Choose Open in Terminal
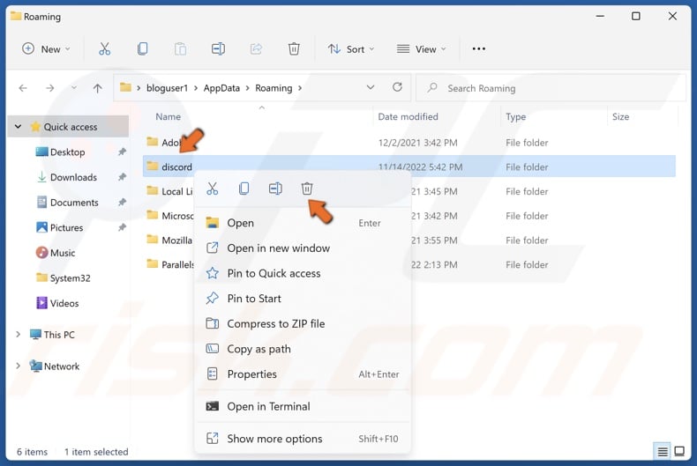The width and height of the screenshot is (697, 466). point(303,406)
